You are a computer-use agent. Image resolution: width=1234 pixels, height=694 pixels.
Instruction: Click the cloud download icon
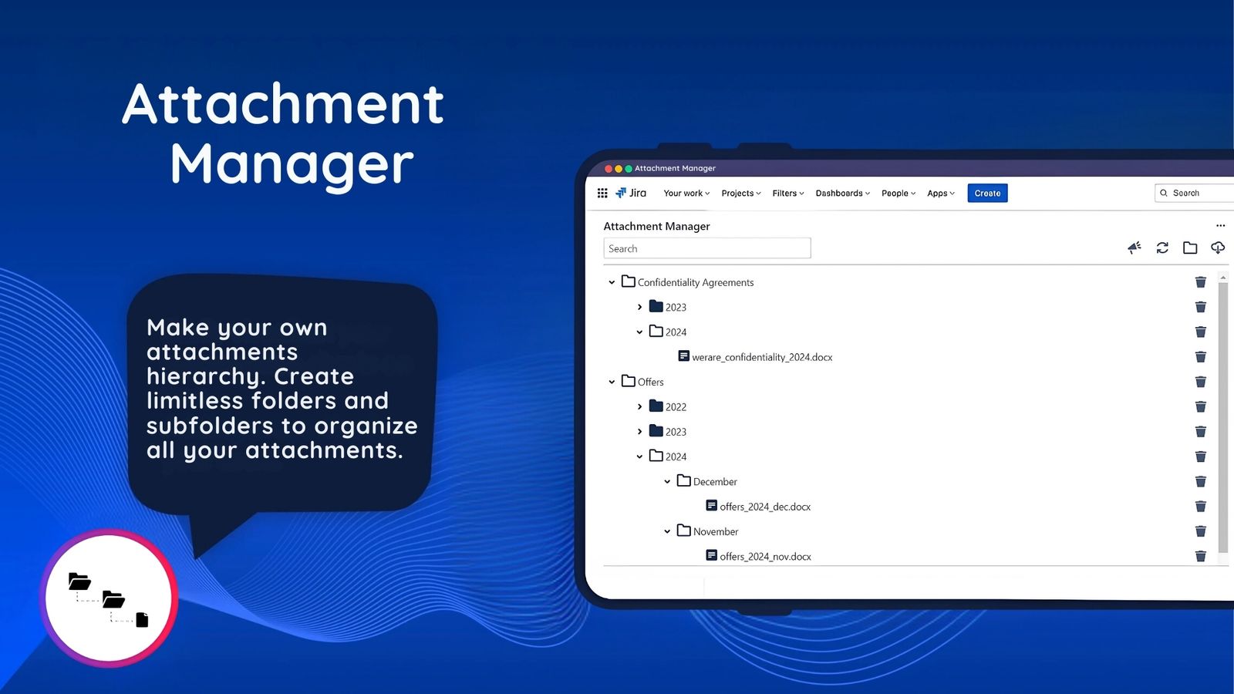[1218, 248]
